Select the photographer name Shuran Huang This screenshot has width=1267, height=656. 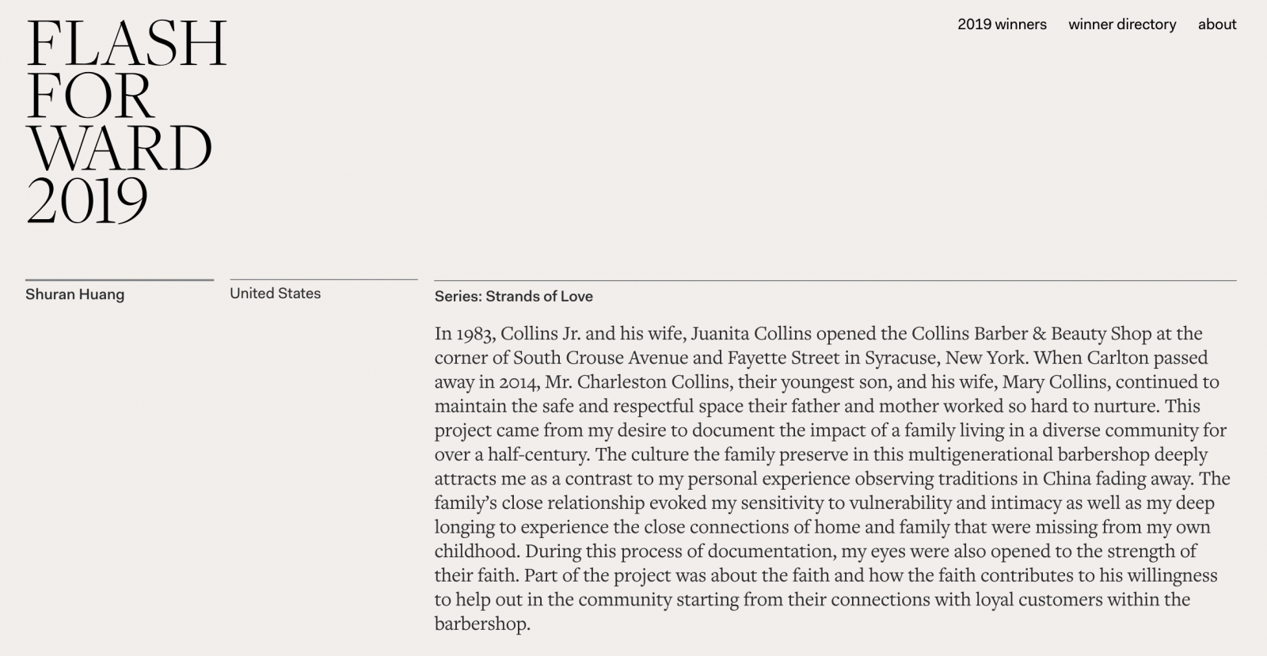[74, 294]
